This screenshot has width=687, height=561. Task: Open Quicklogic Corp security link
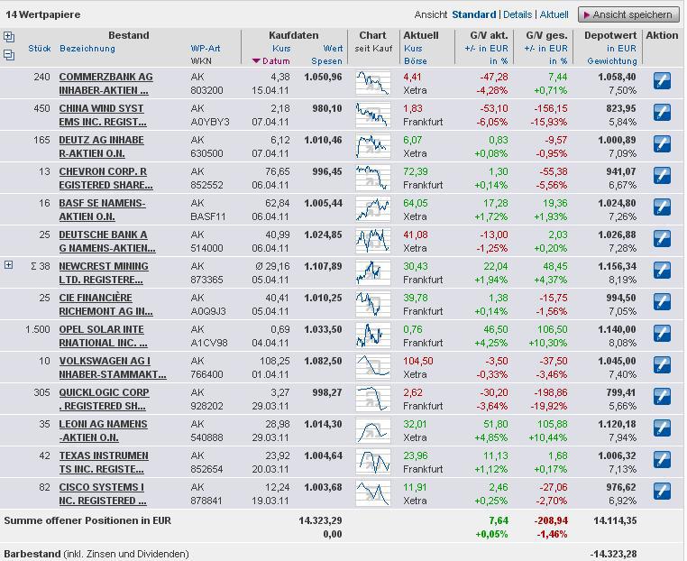coord(104,399)
